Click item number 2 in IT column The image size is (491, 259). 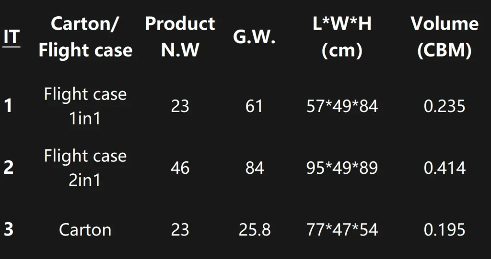point(8,168)
